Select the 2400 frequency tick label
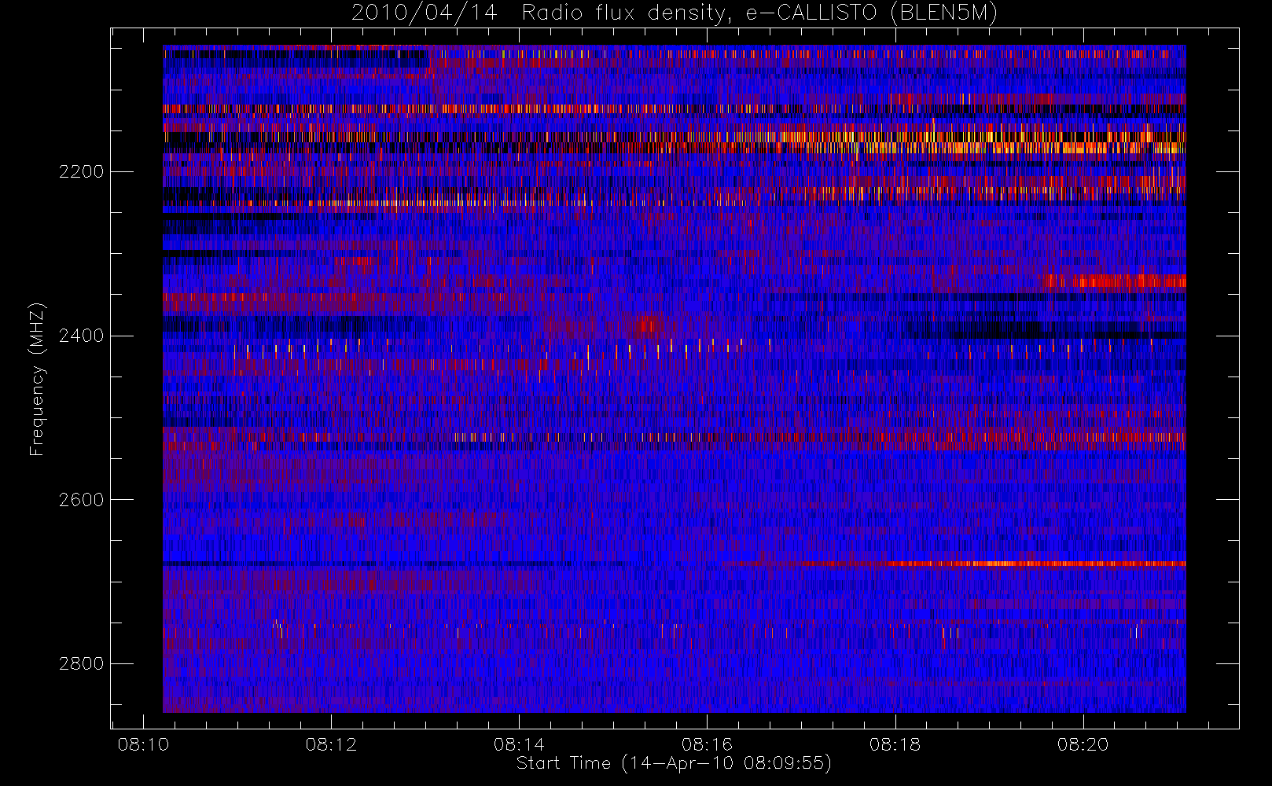Screen dimensions: 1272x786 pos(82,336)
